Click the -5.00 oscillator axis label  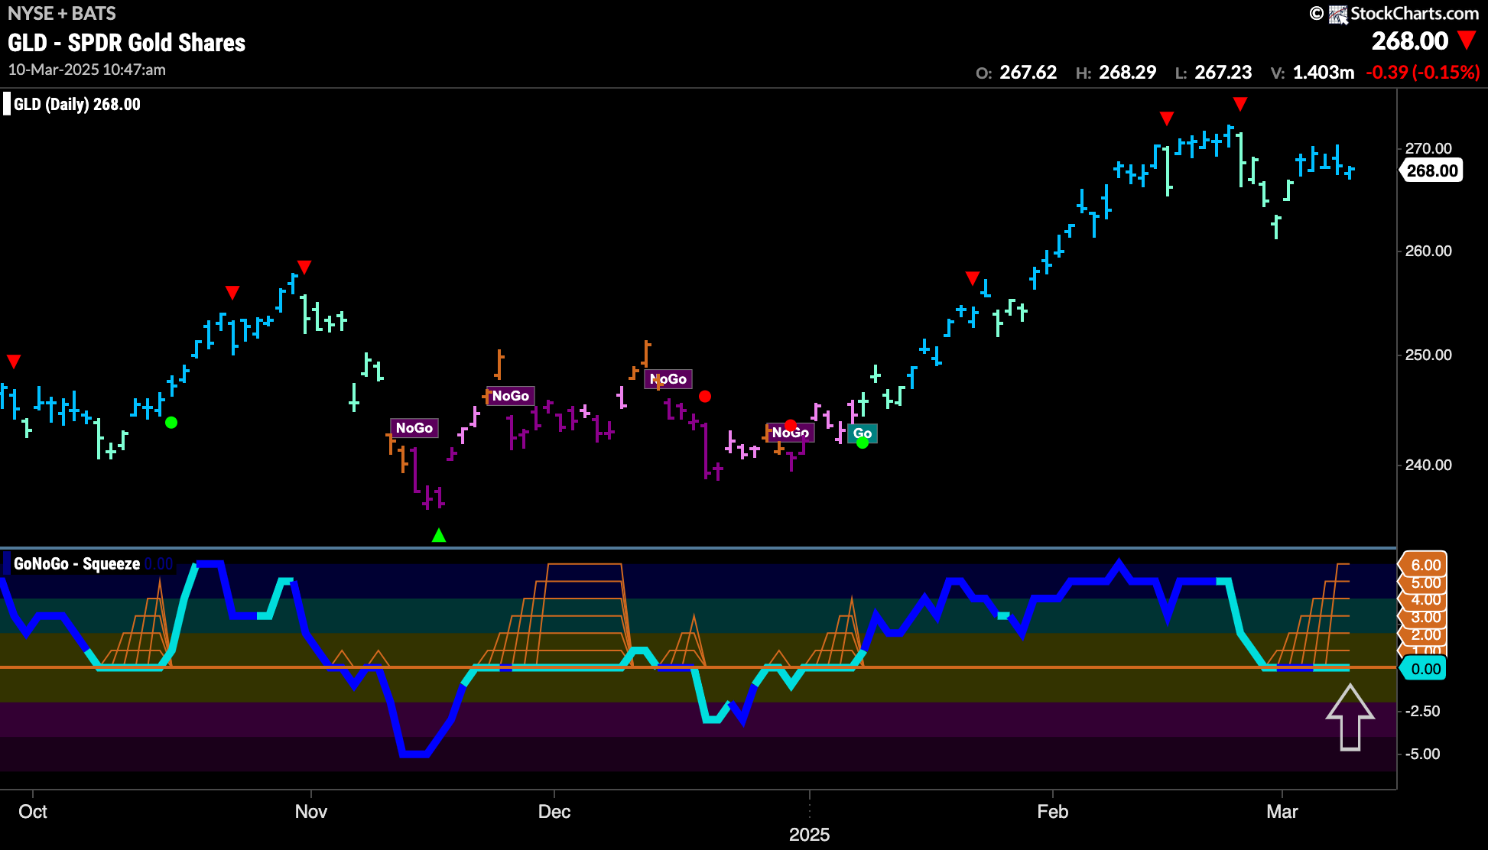pos(1422,754)
